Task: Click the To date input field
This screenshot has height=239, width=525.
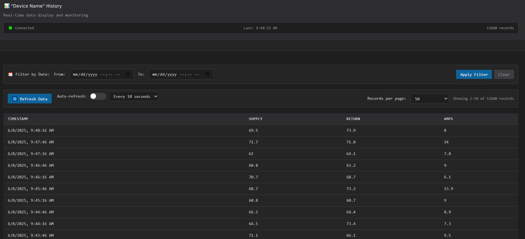Action: tap(181, 75)
